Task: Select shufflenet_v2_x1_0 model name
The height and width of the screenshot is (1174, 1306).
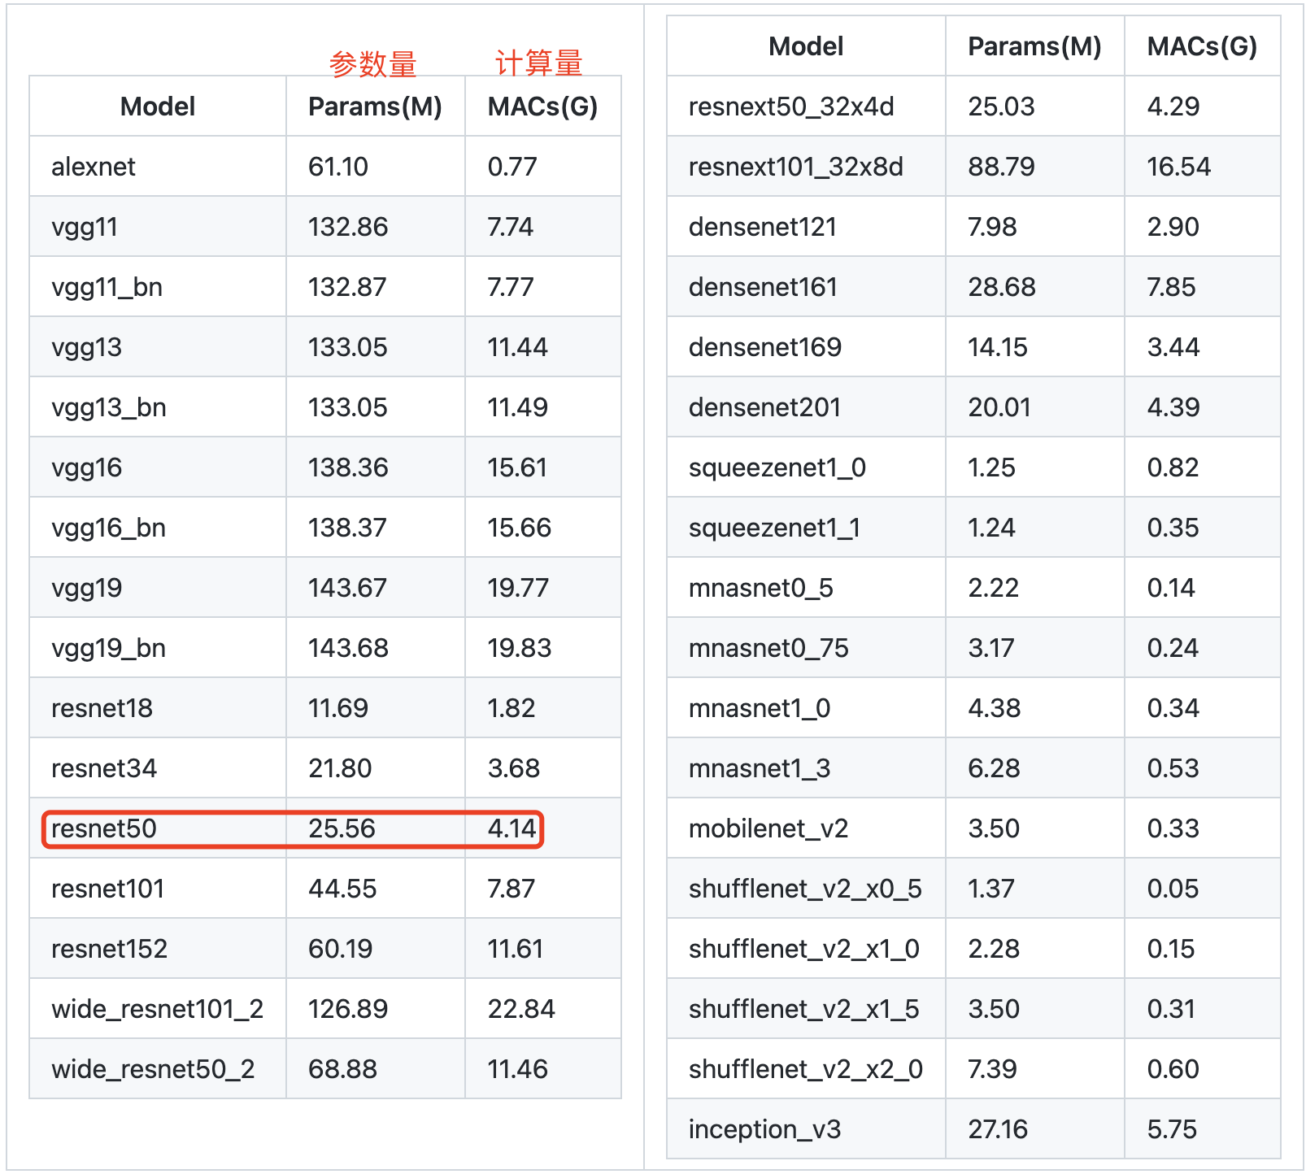Action: click(x=803, y=949)
